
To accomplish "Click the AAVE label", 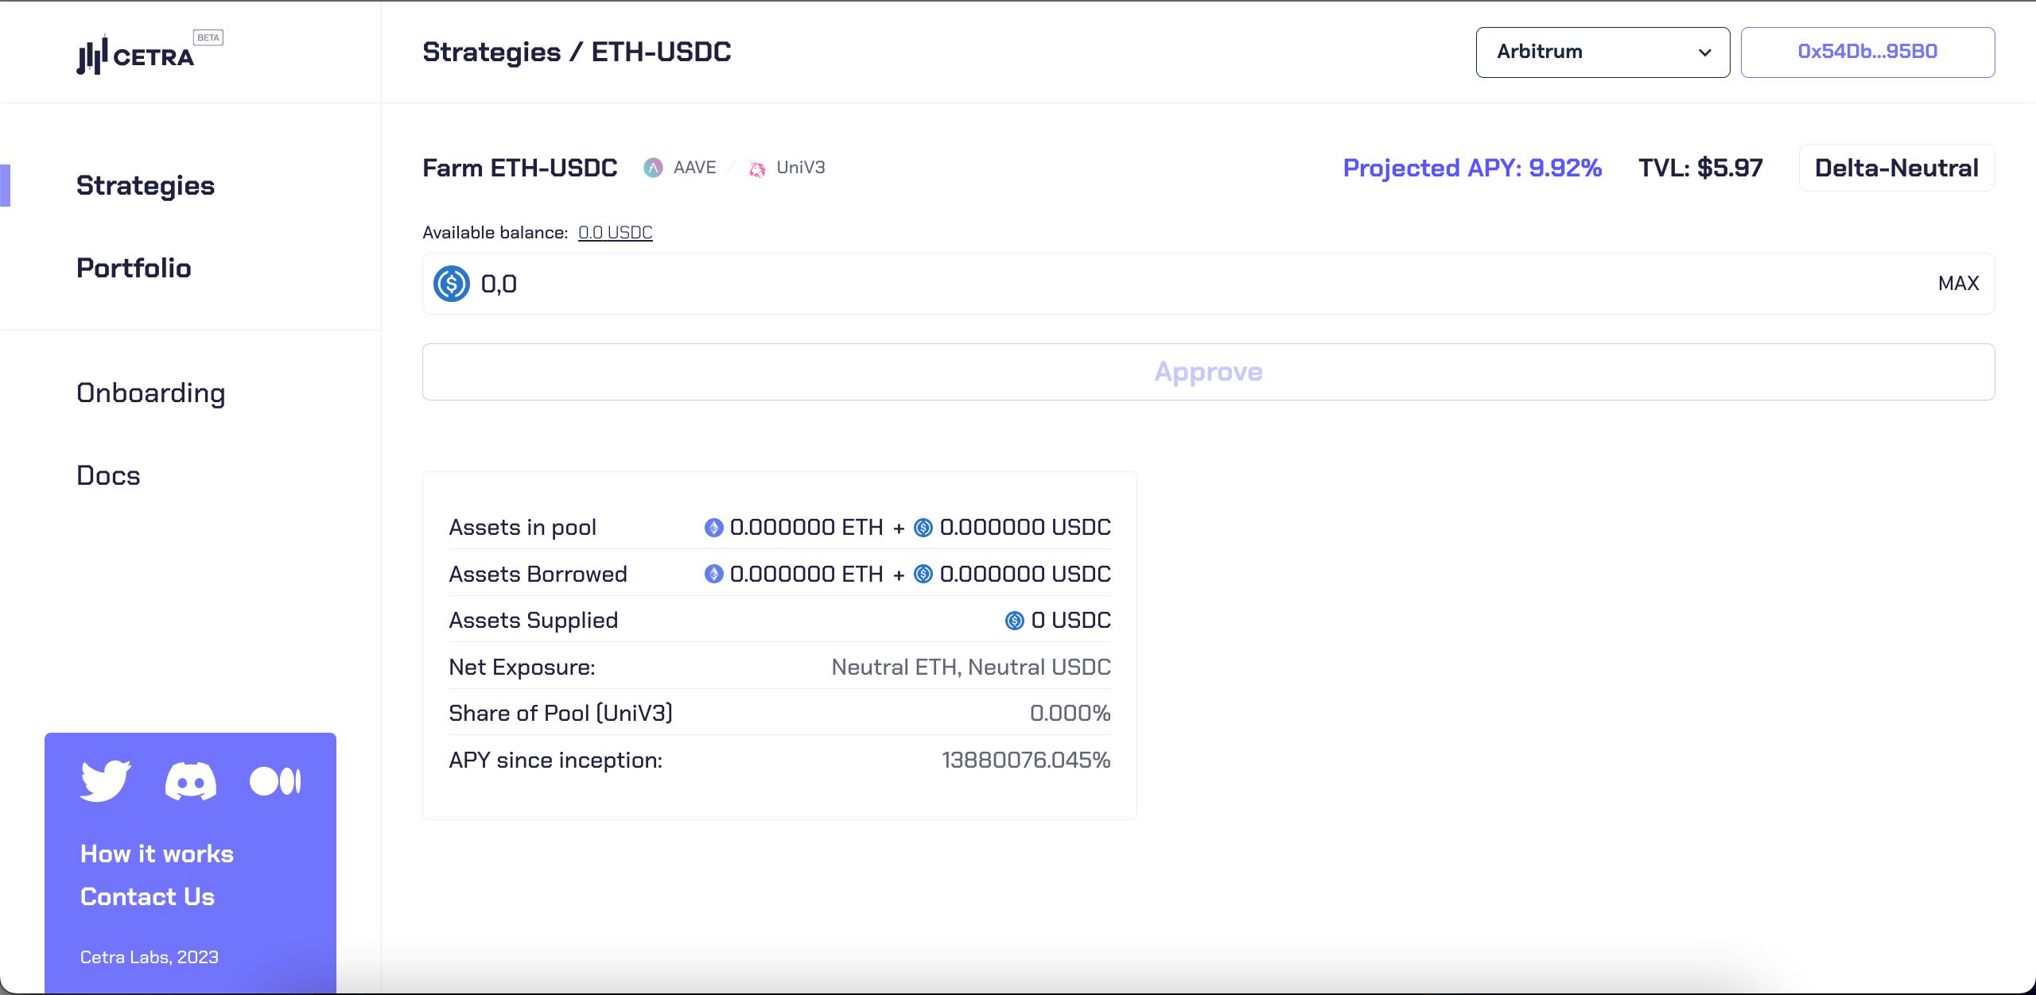I will coord(694,168).
